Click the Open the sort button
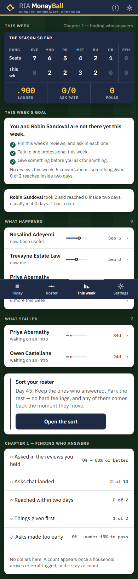 point(61,422)
